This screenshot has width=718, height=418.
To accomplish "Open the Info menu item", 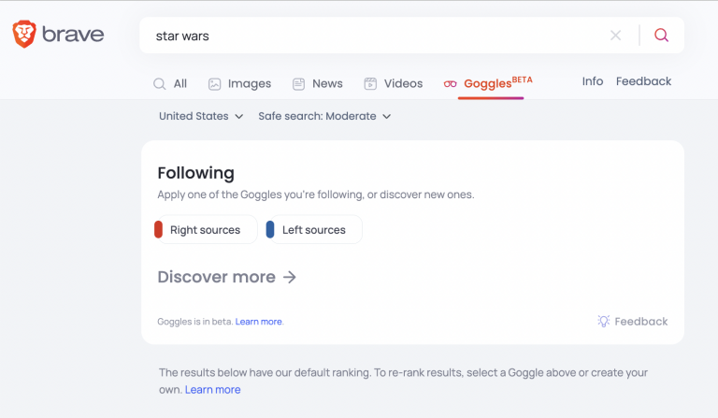I will click(593, 81).
